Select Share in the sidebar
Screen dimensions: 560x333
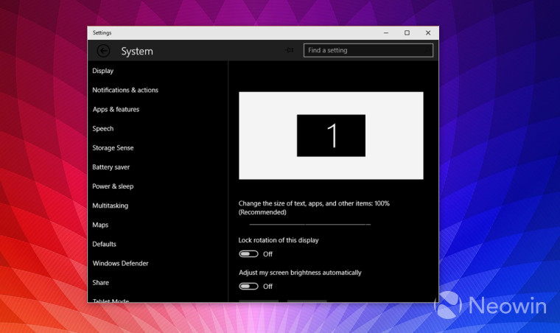click(100, 283)
